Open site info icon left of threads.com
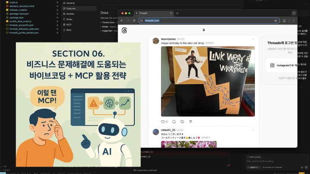Image resolution: width=310 pixels, height=174 pixels. pyautogui.click(x=142, y=21)
